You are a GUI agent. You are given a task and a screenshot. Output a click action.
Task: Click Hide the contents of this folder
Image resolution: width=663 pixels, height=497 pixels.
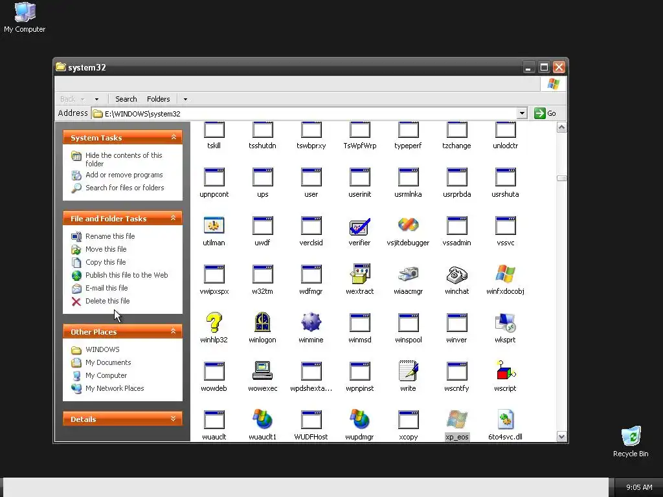124,159
